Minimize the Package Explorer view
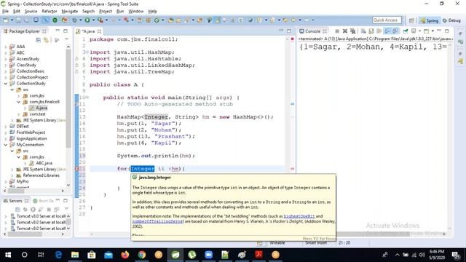 pos(58,31)
